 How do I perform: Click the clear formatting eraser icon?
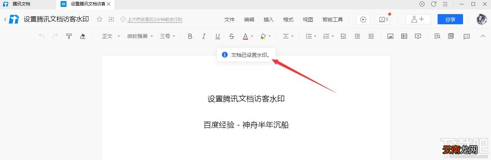pyautogui.click(x=82, y=36)
